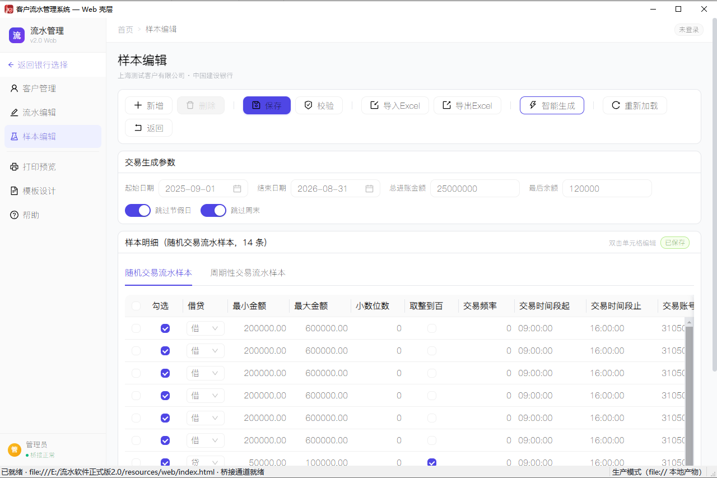Click the 总进账金额 input field

tap(475, 189)
